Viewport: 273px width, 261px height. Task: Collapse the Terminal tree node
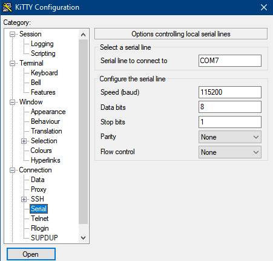click(x=12, y=64)
